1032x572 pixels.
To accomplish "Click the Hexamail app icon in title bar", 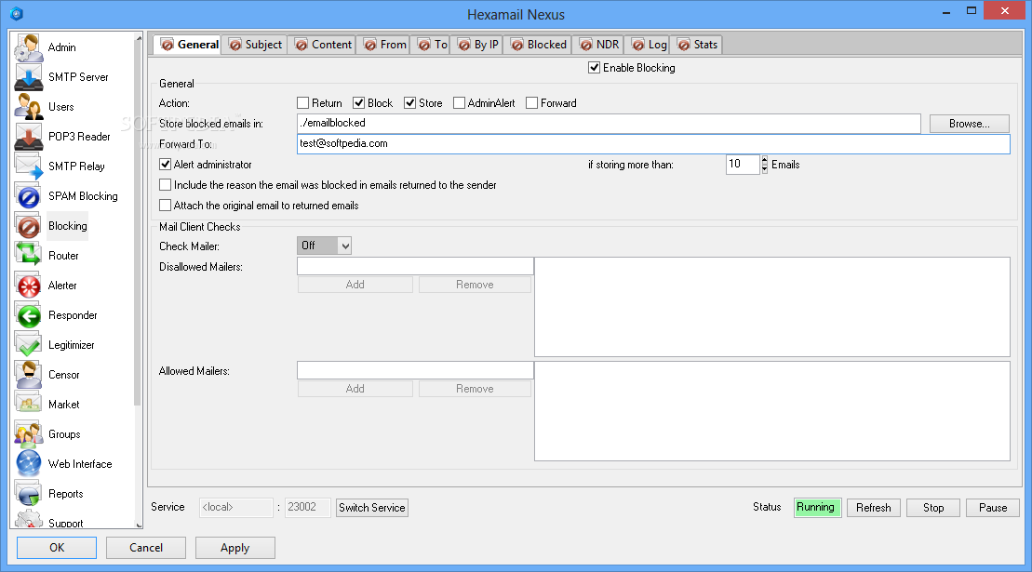I will pyautogui.click(x=17, y=14).
